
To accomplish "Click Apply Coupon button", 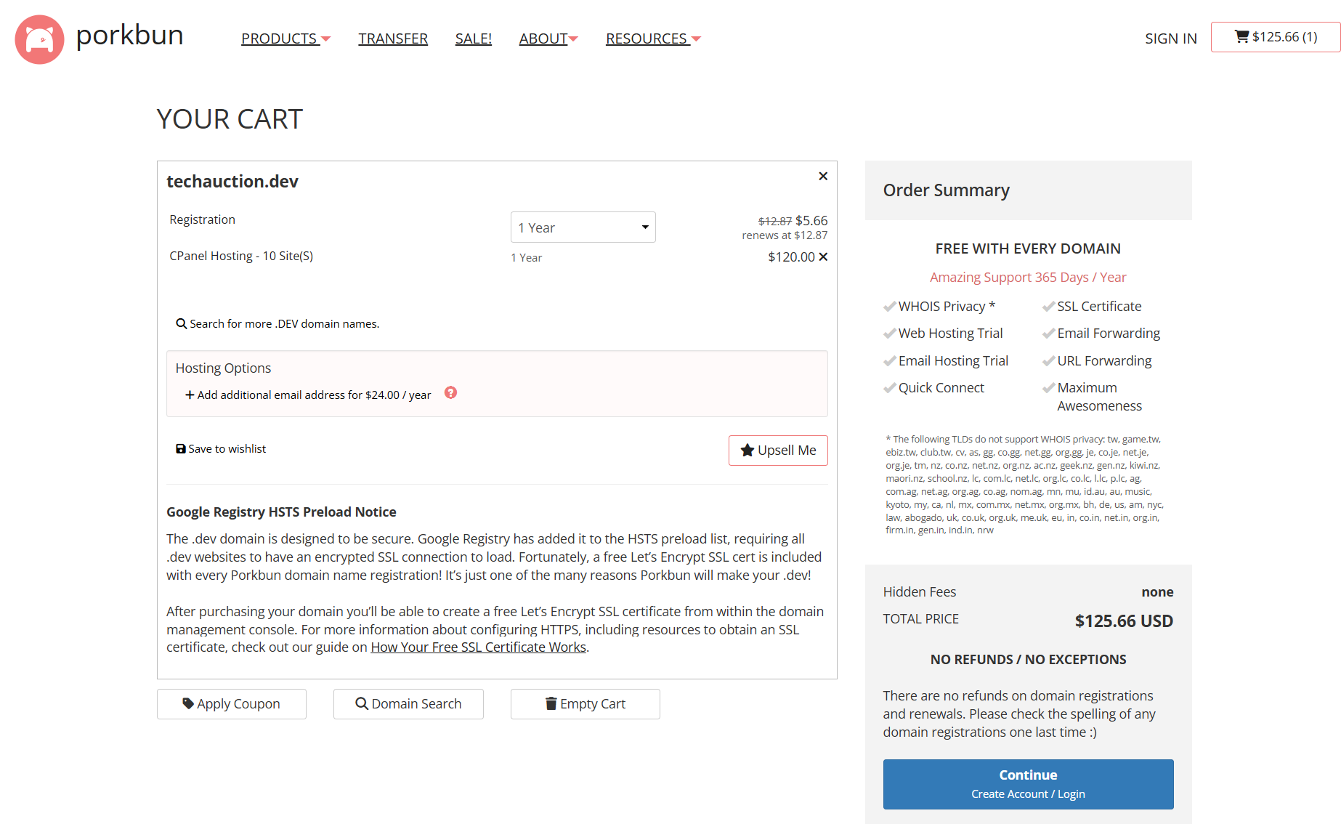I will (x=232, y=704).
